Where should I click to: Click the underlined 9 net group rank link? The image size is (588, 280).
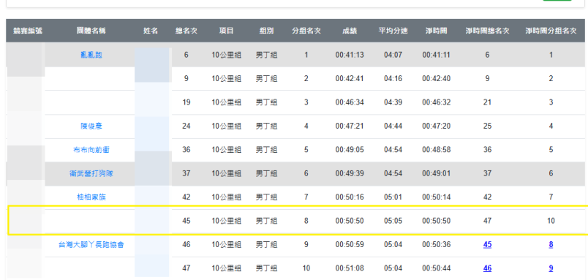[x=551, y=268]
